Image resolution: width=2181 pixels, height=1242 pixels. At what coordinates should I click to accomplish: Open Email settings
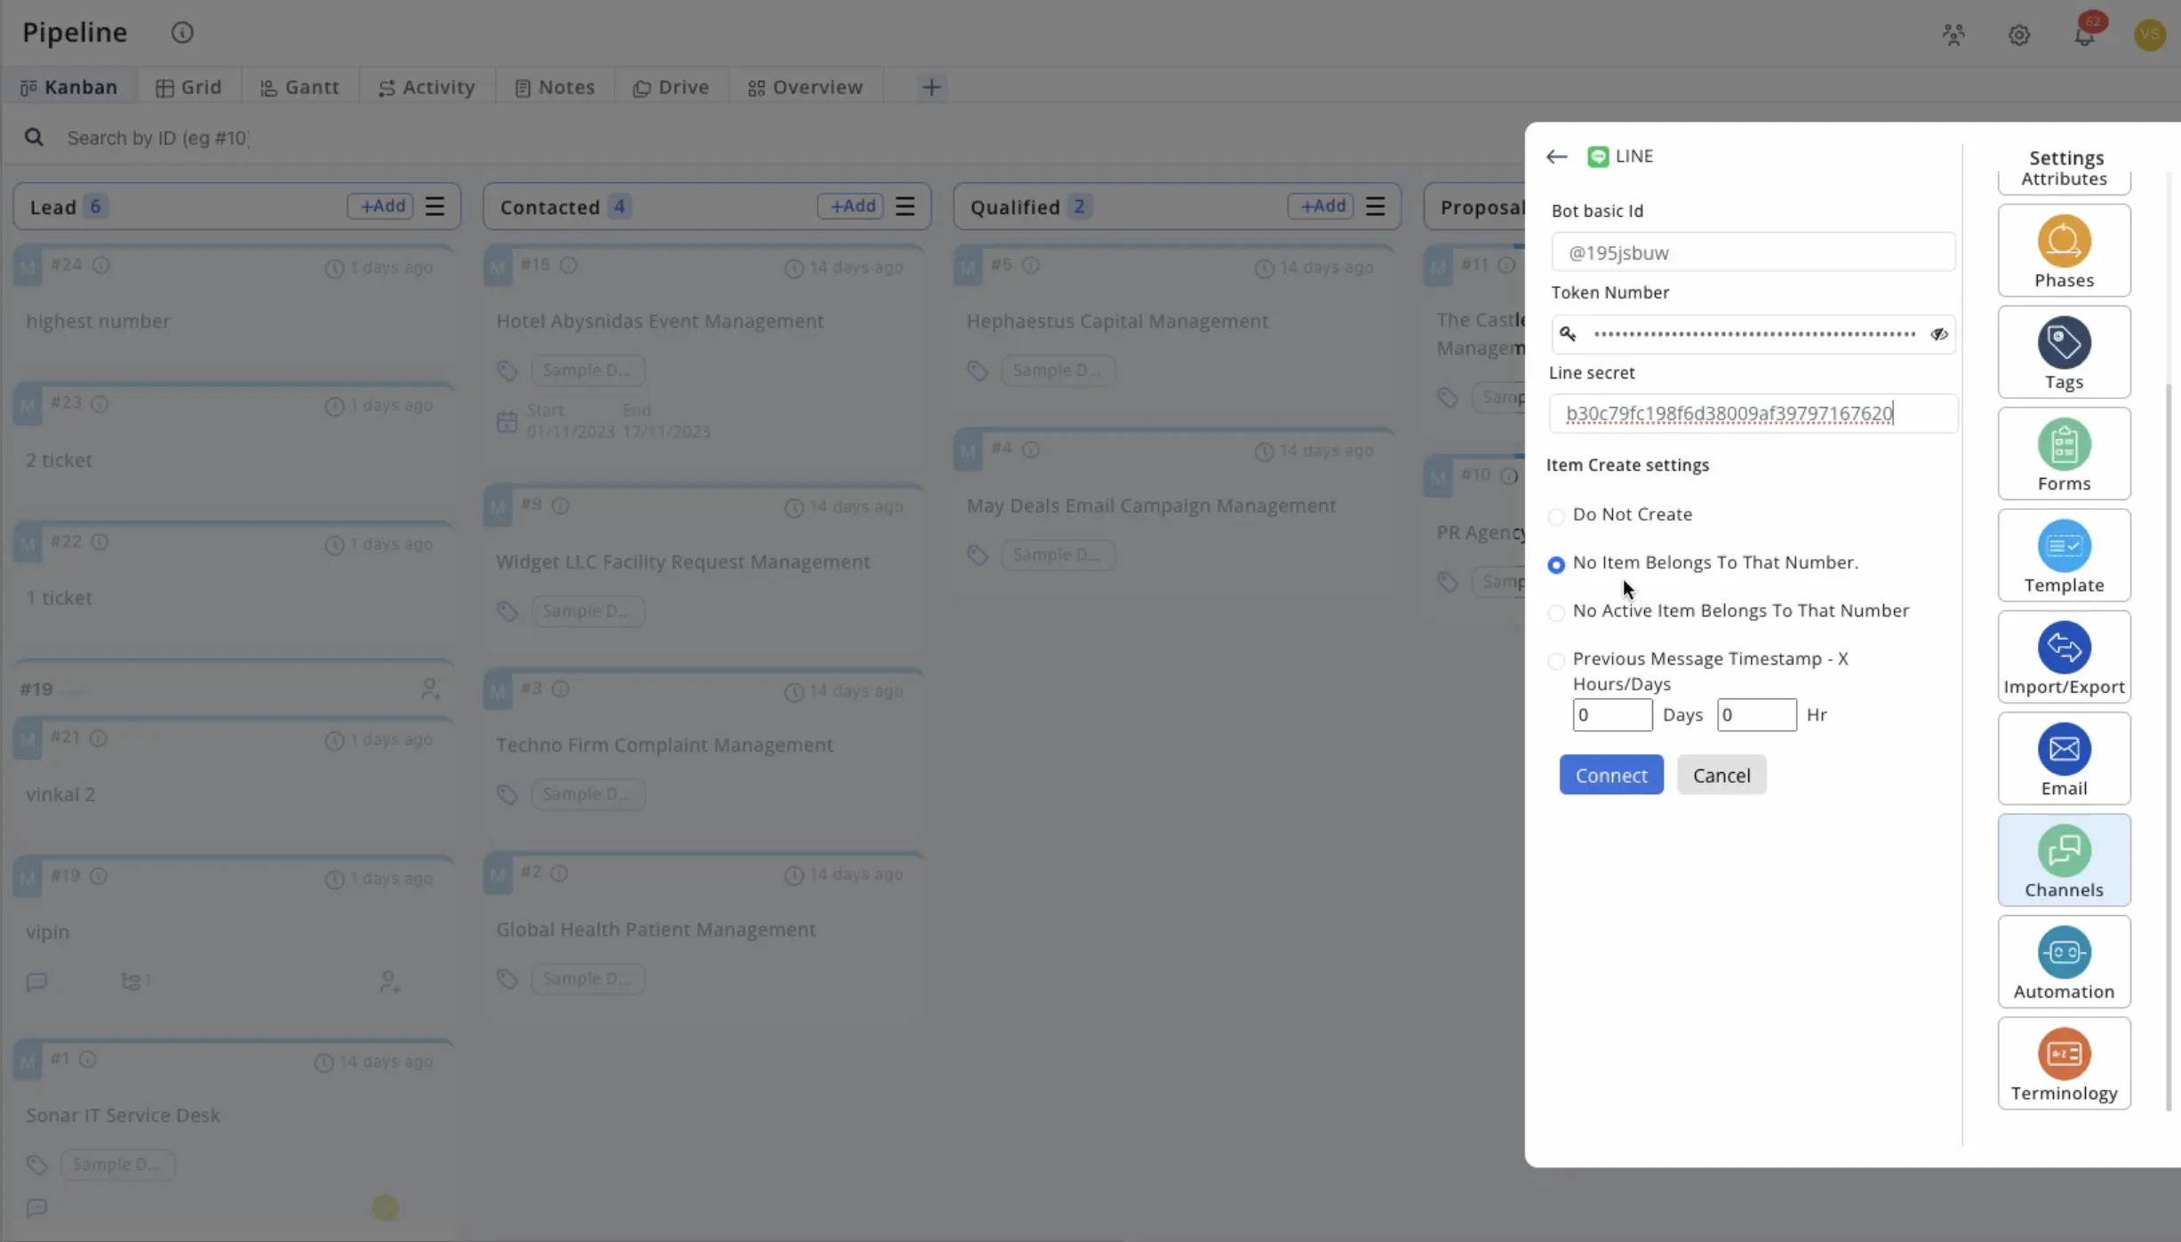coord(2064,759)
